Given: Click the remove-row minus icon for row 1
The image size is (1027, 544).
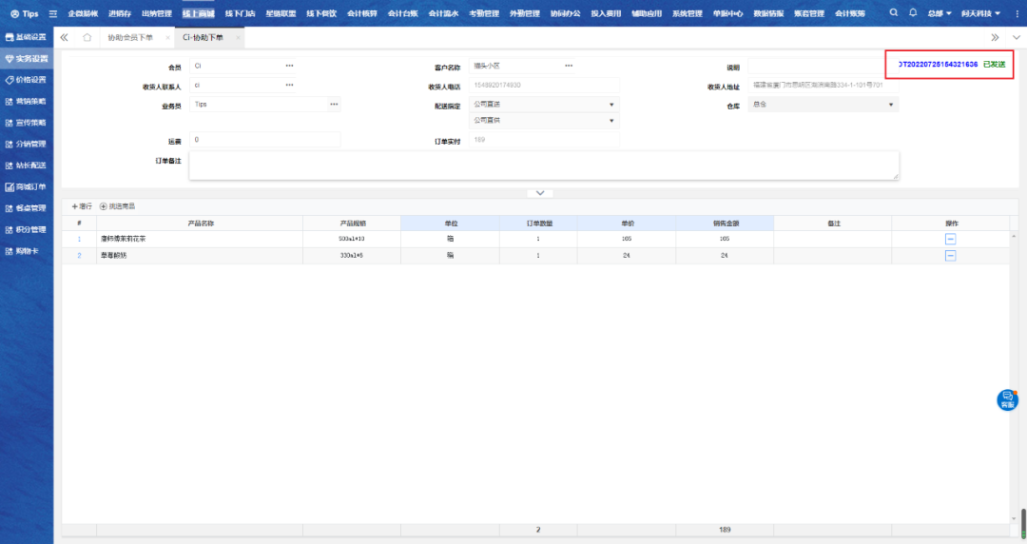Looking at the screenshot, I should (950, 239).
